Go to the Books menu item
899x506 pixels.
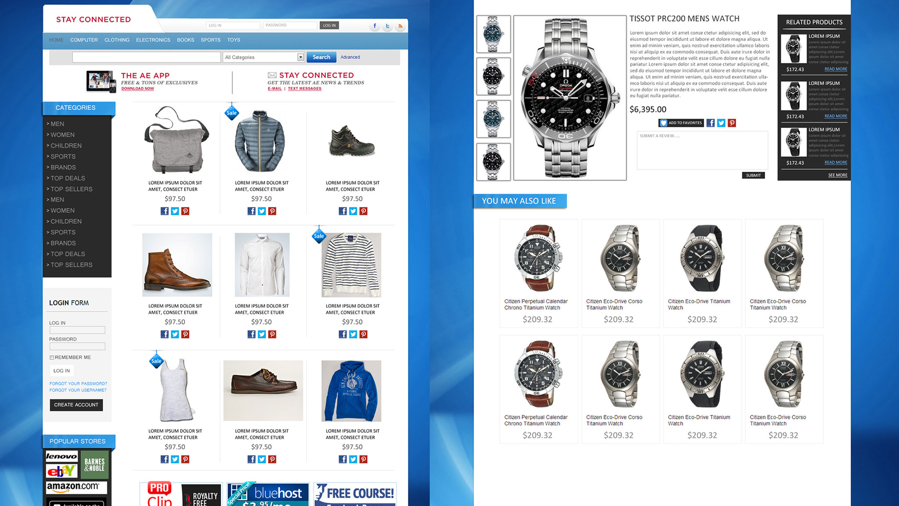[x=185, y=40]
